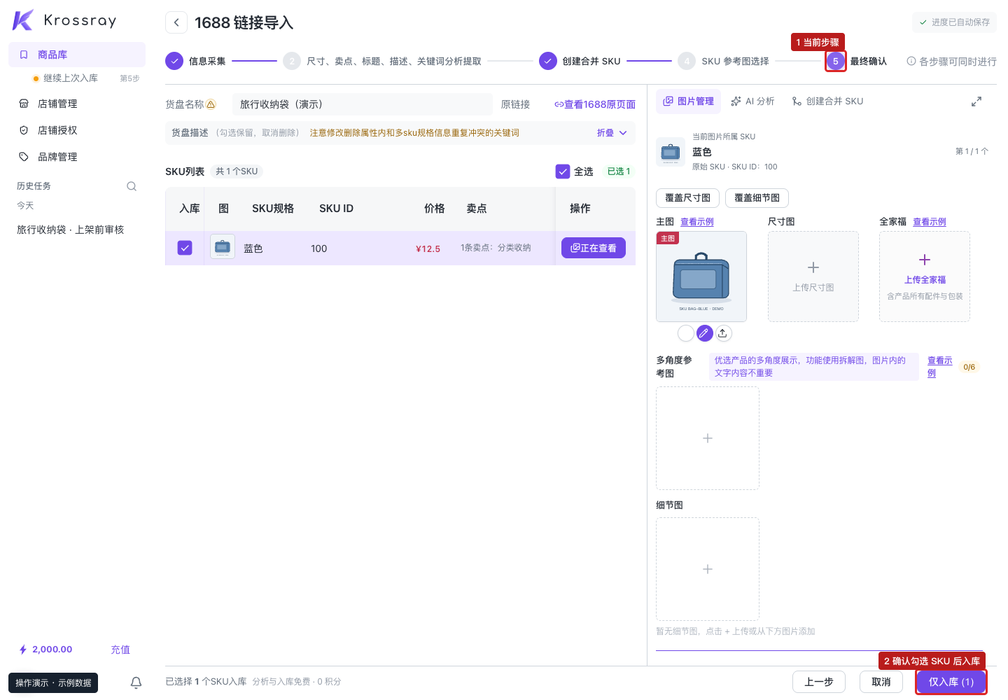Go back using the arrow beside 1688 链接导入

pos(176,22)
